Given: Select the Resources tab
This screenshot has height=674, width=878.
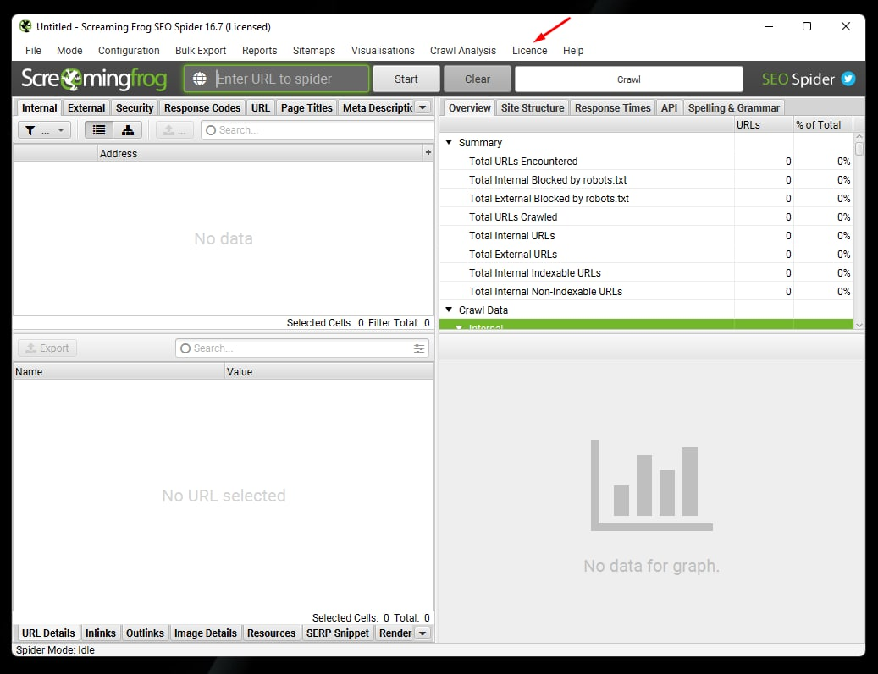Looking at the screenshot, I should pos(271,633).
